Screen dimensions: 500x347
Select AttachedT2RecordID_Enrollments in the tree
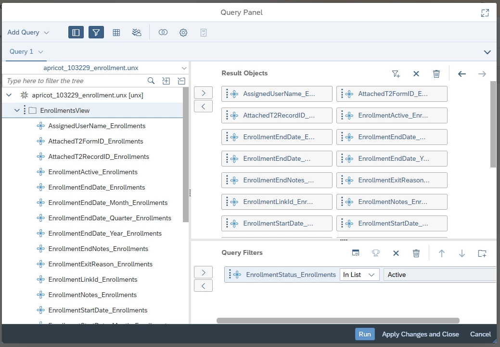[99, 156]
